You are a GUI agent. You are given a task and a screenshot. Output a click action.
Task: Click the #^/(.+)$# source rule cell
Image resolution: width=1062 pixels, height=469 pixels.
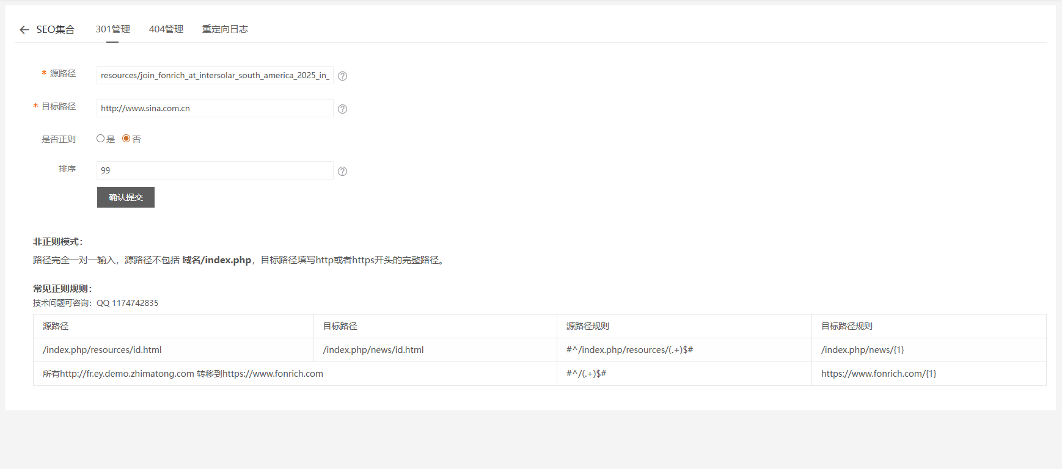coord(586,374)
